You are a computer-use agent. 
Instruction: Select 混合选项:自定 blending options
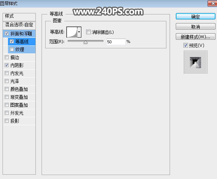point(19,25)
